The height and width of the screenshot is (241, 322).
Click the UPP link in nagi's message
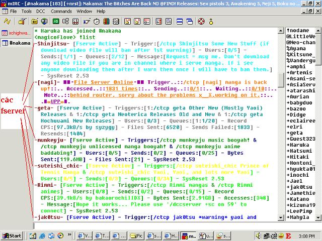(55, 101)
